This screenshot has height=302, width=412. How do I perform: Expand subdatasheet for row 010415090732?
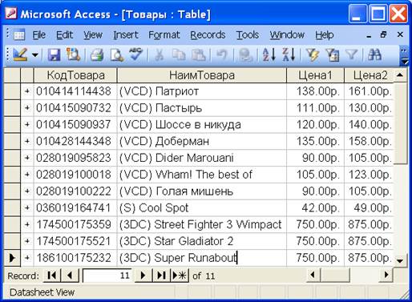tap(27, 108)
